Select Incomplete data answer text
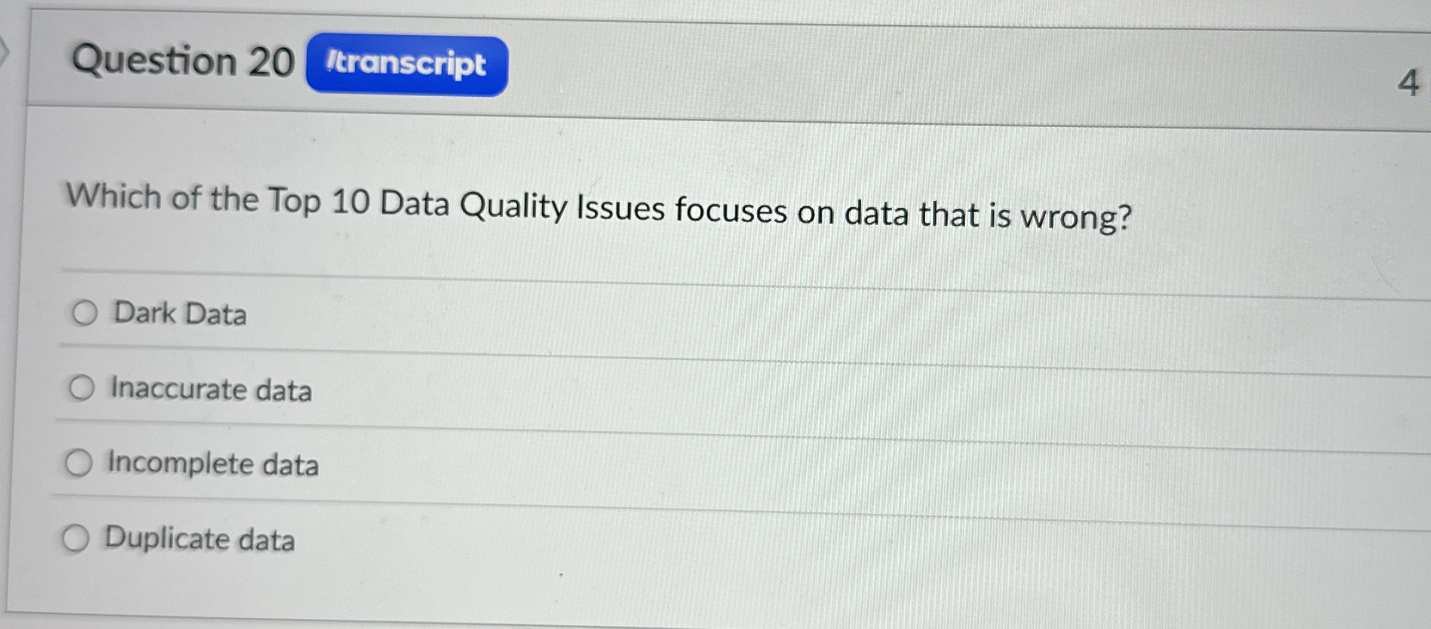The height and width of the screenshot is (629, 1431). (x=213, y=464)
